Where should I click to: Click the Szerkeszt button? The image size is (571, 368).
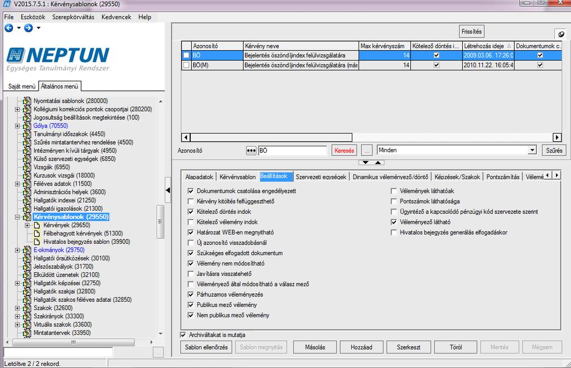click(x=409, y=347)
